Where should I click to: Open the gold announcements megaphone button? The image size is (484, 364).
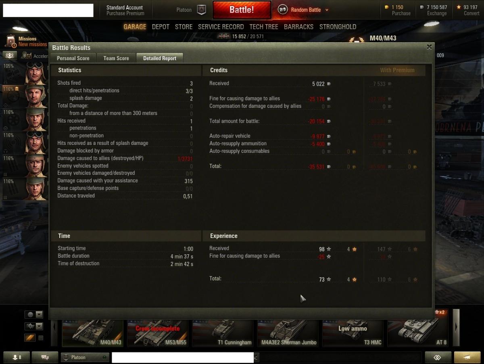467,358
